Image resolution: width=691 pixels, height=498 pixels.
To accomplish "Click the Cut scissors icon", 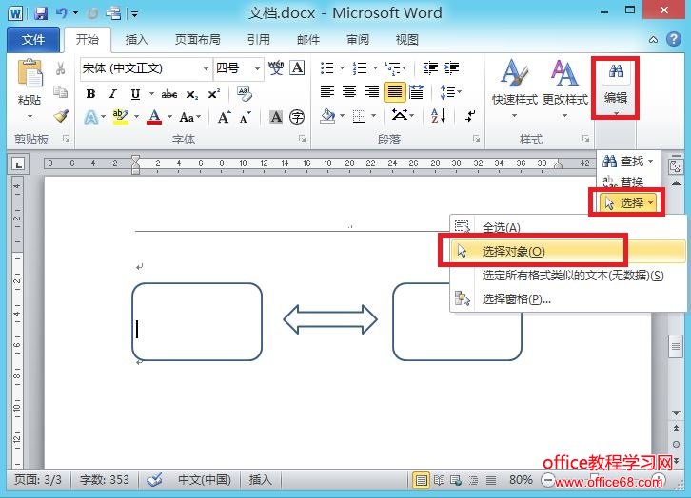I will pos(60,68).
